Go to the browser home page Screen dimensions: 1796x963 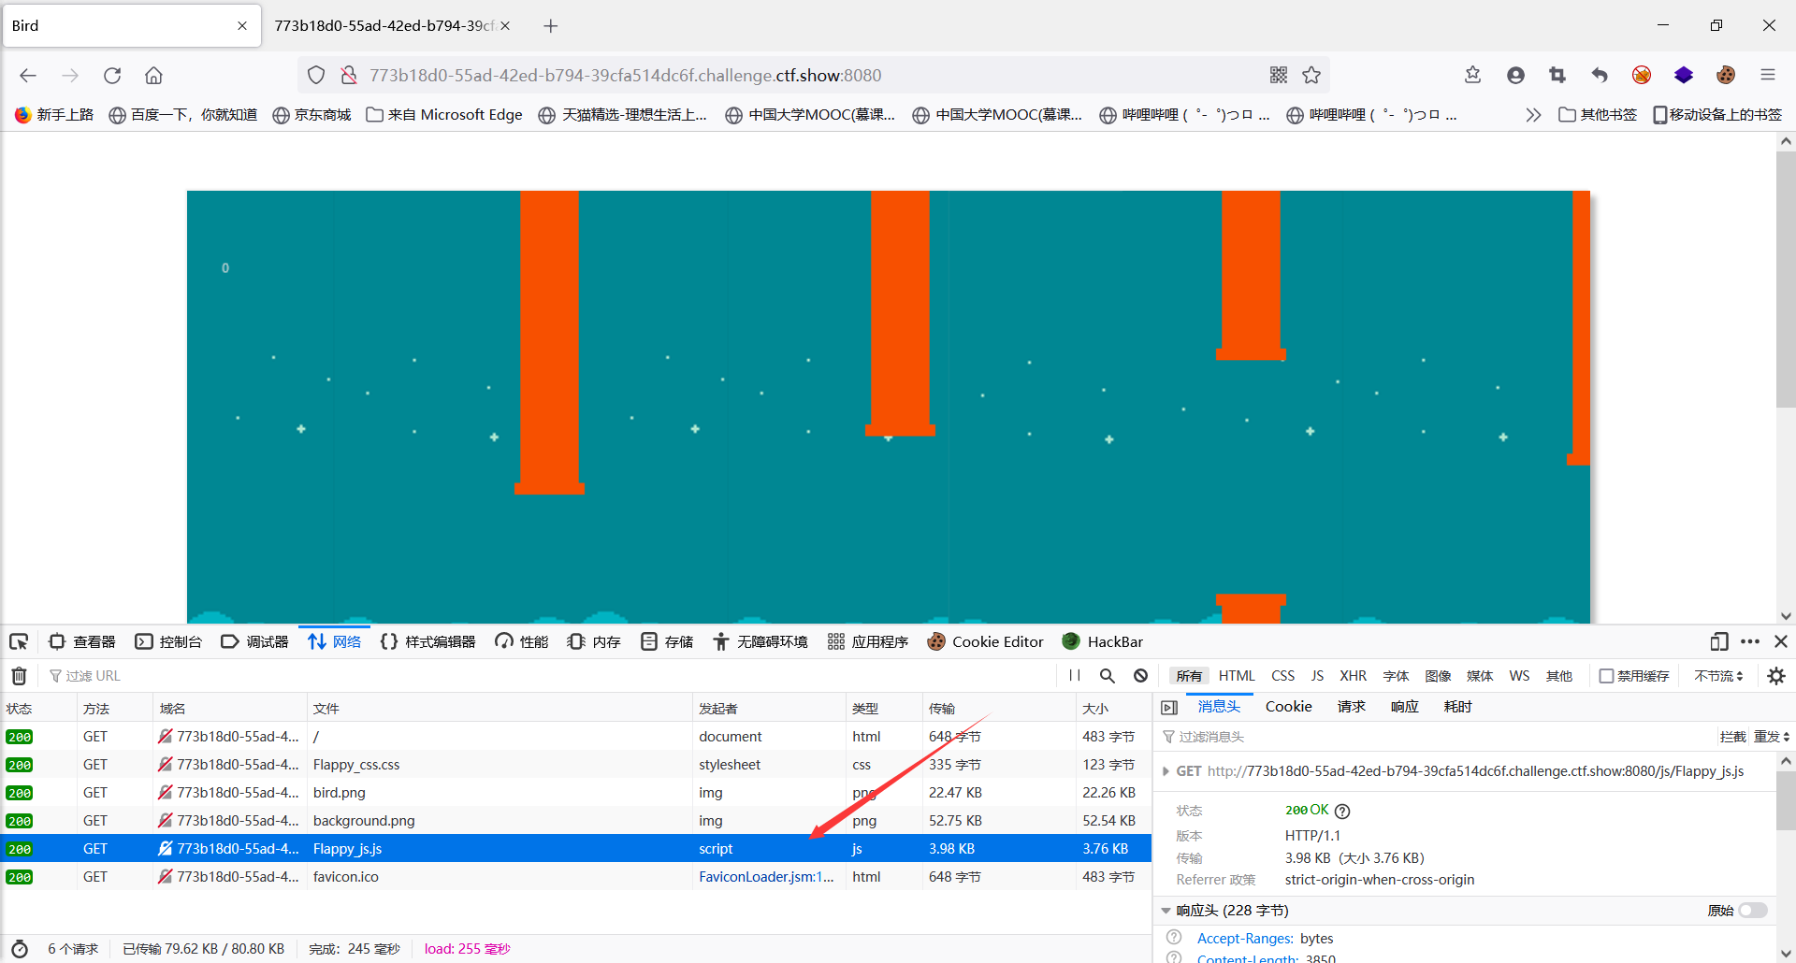pos(153,76)
